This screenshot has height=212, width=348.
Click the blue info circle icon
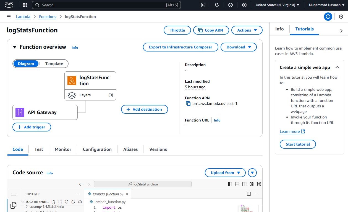pos(328,17)
